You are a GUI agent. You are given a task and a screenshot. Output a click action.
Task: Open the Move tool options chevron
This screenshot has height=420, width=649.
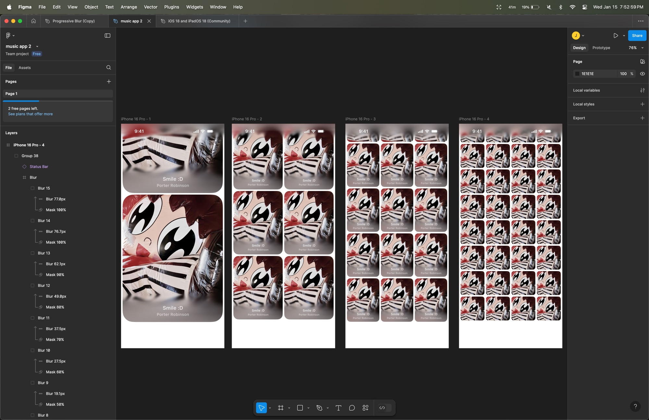(270, 408)
